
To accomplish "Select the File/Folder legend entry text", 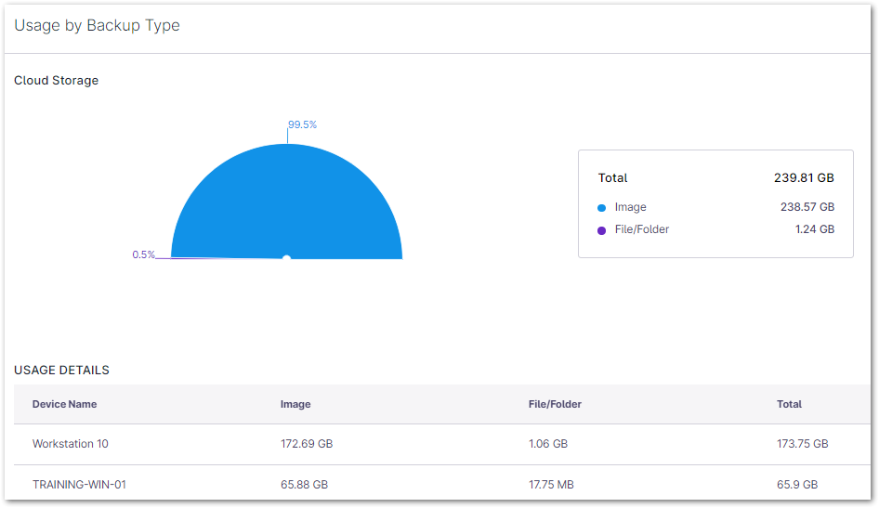I will tap(641, 229).
